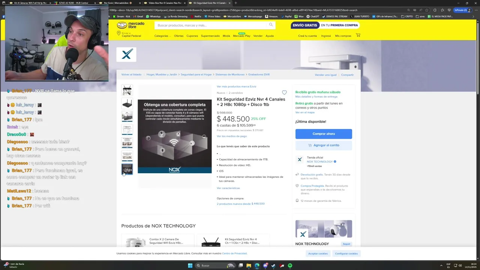Open Kit Seguridad Ezviz Nvr 4 Ch card
The height and width of the screenshot is (270, 480).
233,241
